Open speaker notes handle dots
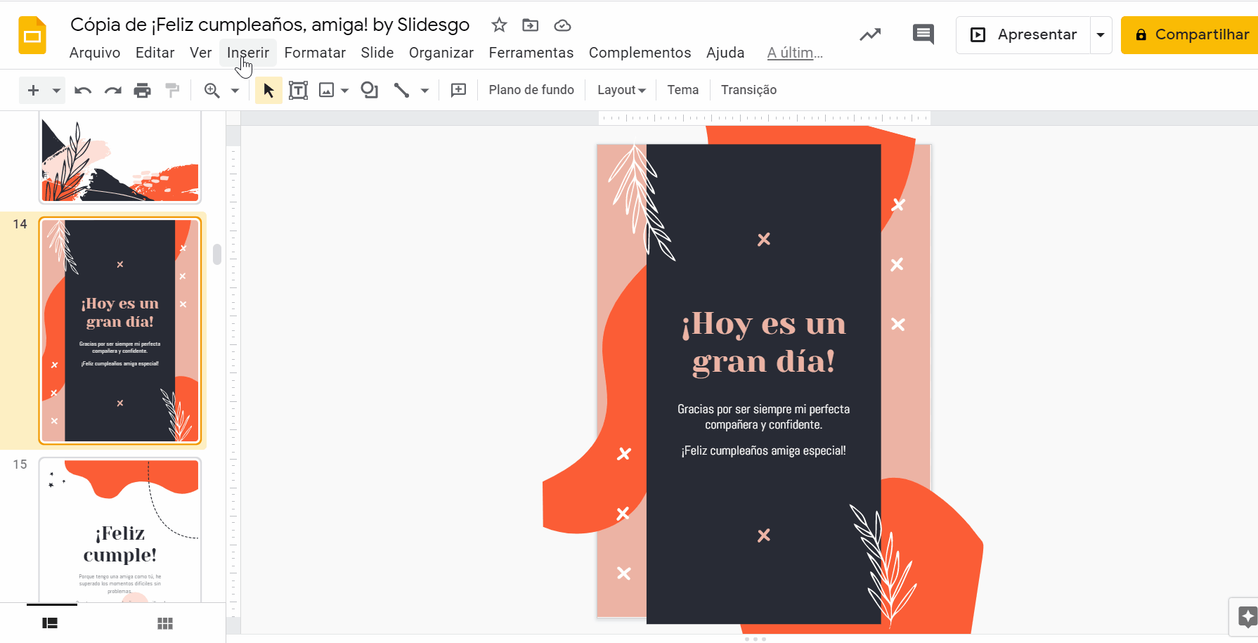1258x643 pixels. [756, 639]
